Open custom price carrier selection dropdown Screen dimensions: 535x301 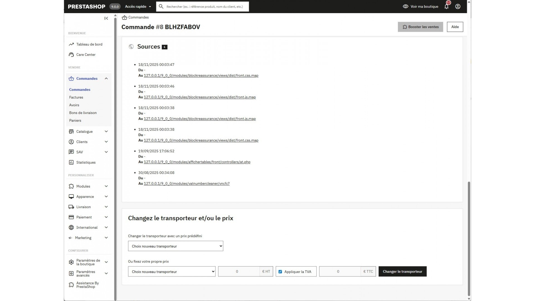click(x=172, y=272)
